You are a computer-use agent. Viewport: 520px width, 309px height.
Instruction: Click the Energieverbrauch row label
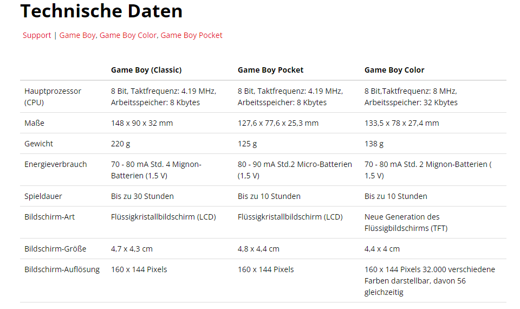point(55,164)
